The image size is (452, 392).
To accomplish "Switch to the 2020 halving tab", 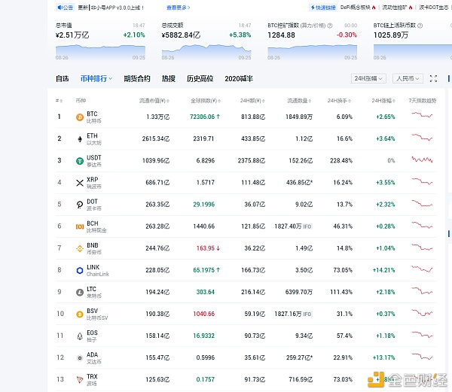I will pos(239,78).
